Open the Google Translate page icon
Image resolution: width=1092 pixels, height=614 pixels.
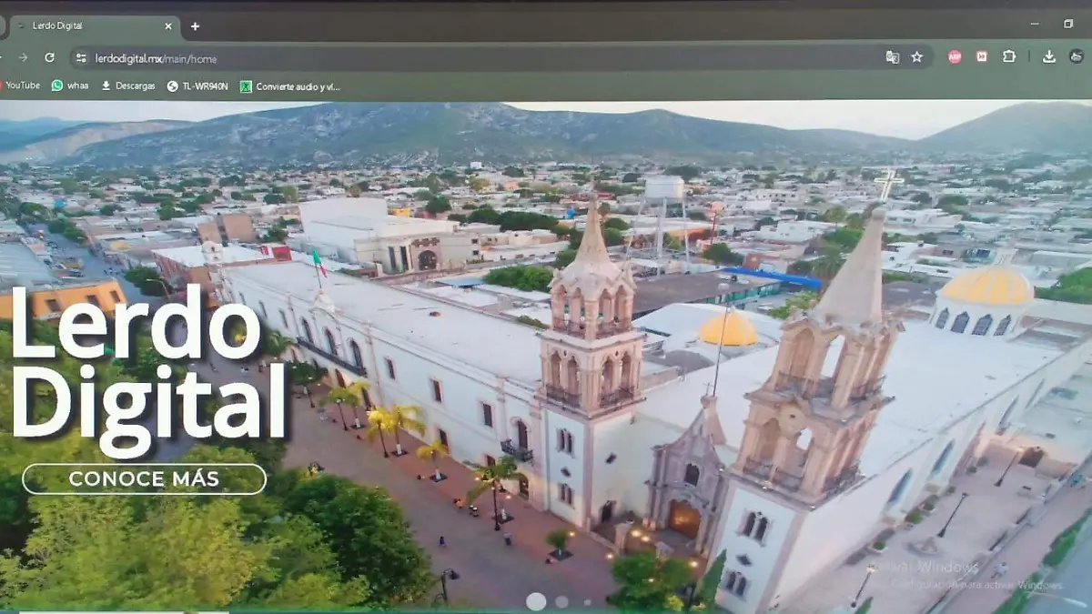tap(893, 57)
